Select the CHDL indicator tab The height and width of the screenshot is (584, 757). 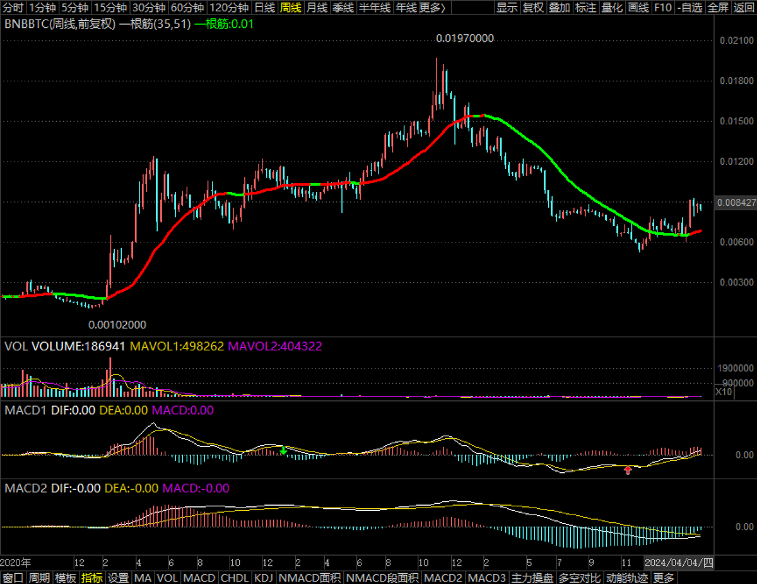235,578
